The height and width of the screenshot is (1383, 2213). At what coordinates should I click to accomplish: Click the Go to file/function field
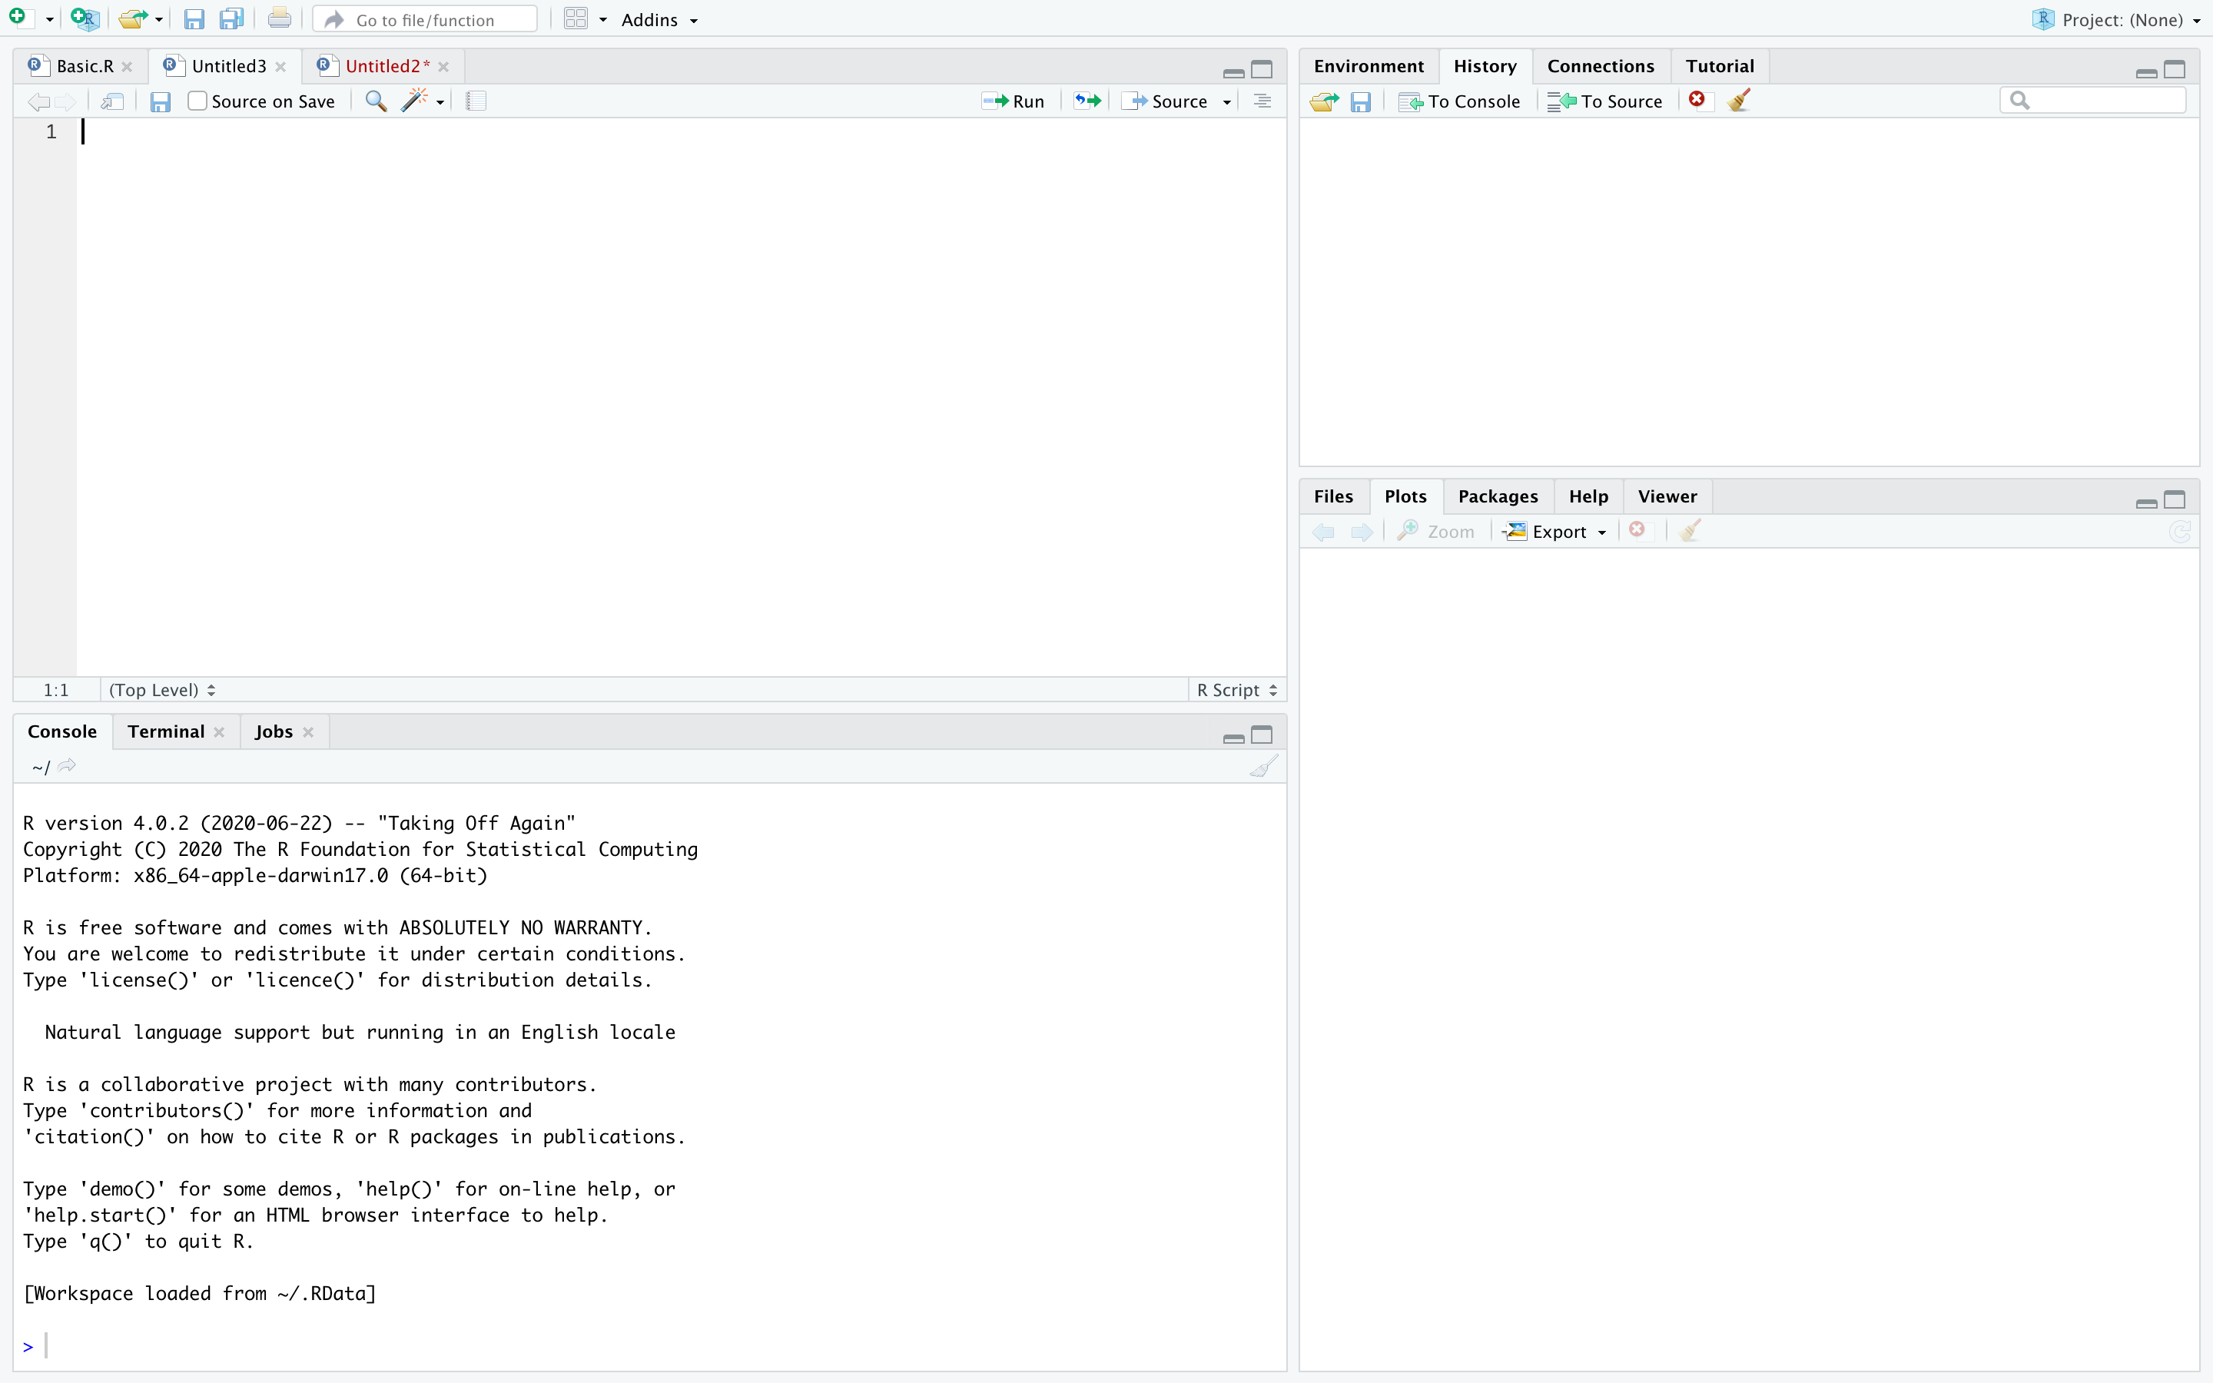click(426, 20)
